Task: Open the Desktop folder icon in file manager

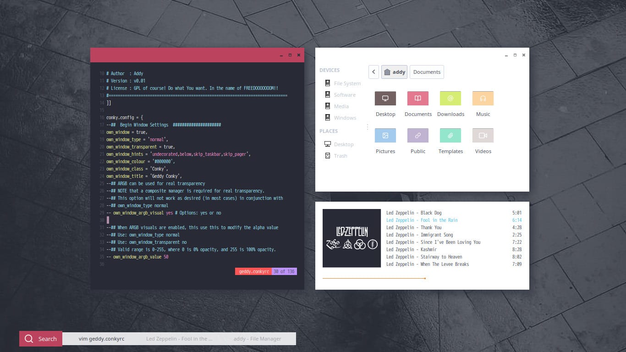Action: pyautogui.click(x=385, y=98)
